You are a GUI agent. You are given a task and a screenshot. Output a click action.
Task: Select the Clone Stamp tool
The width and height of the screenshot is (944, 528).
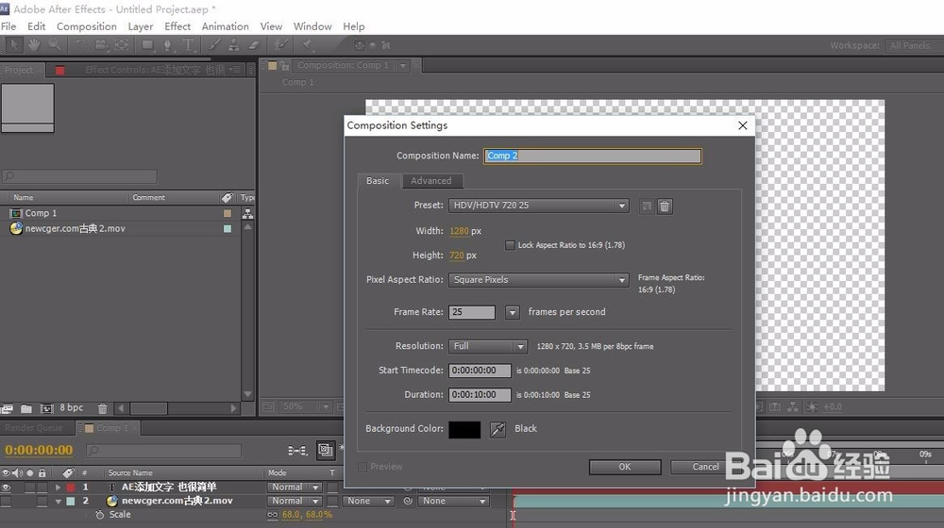coord(234,44)
